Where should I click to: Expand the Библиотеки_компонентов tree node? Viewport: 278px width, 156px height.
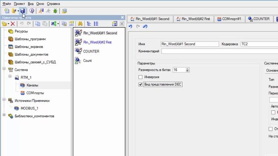[x=4, y=115]
